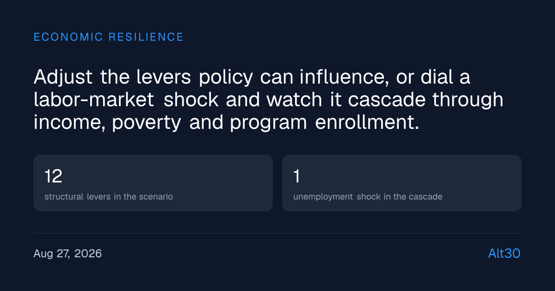555x291 pixels.
Task: Click the word 'Adjust' in the headline
Action: (60, 77)
